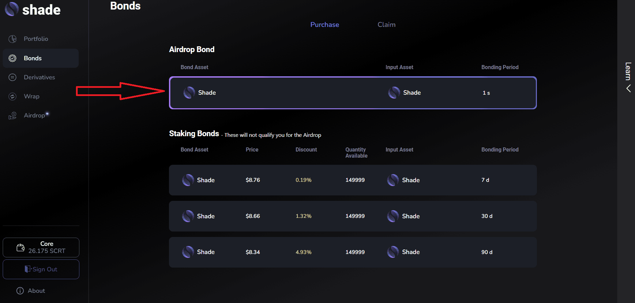Open the Airdrop sidebar item
This screenshot has width=635, height=303.
[x=41, y=115]
